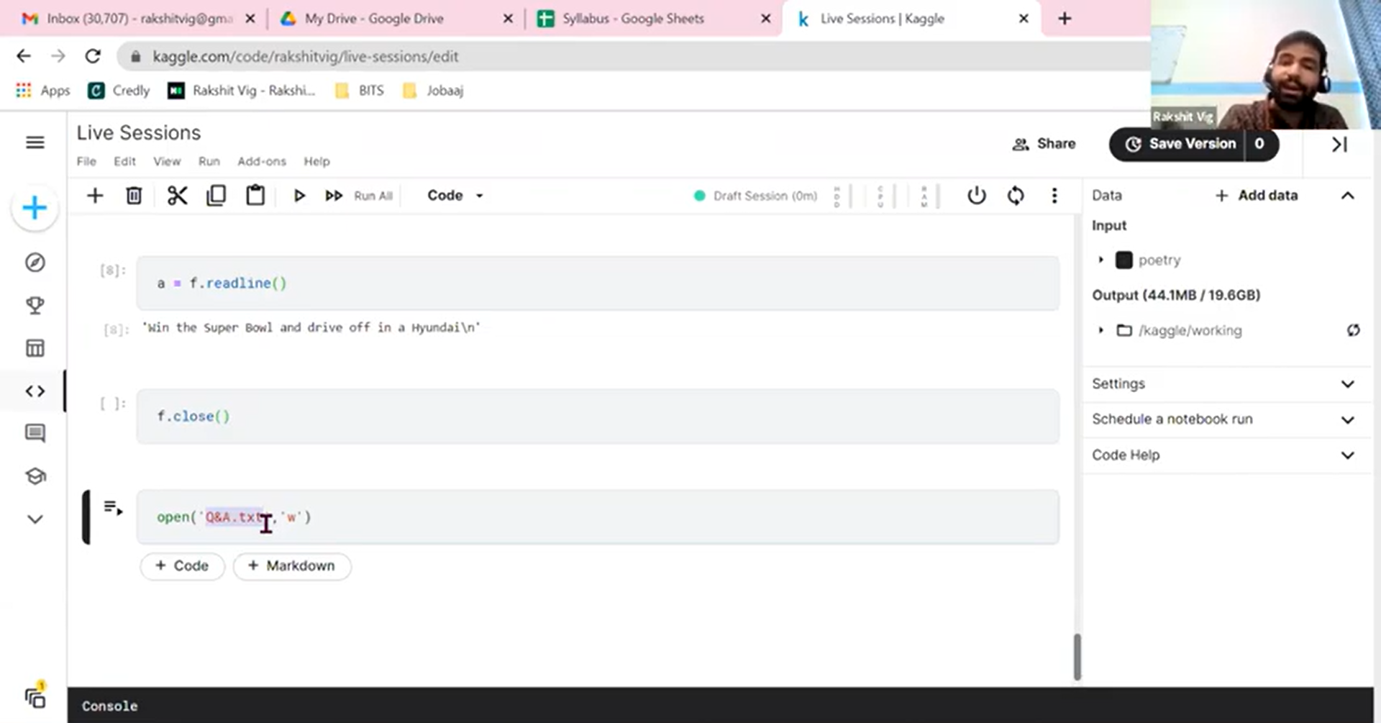Open the Add-ons menu
The image size is (1381, 723).
click(261, 161)
